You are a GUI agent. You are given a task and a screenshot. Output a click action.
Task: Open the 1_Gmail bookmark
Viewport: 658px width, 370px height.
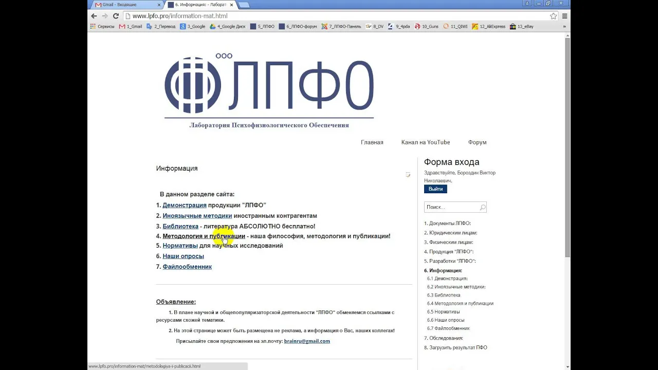131,26
